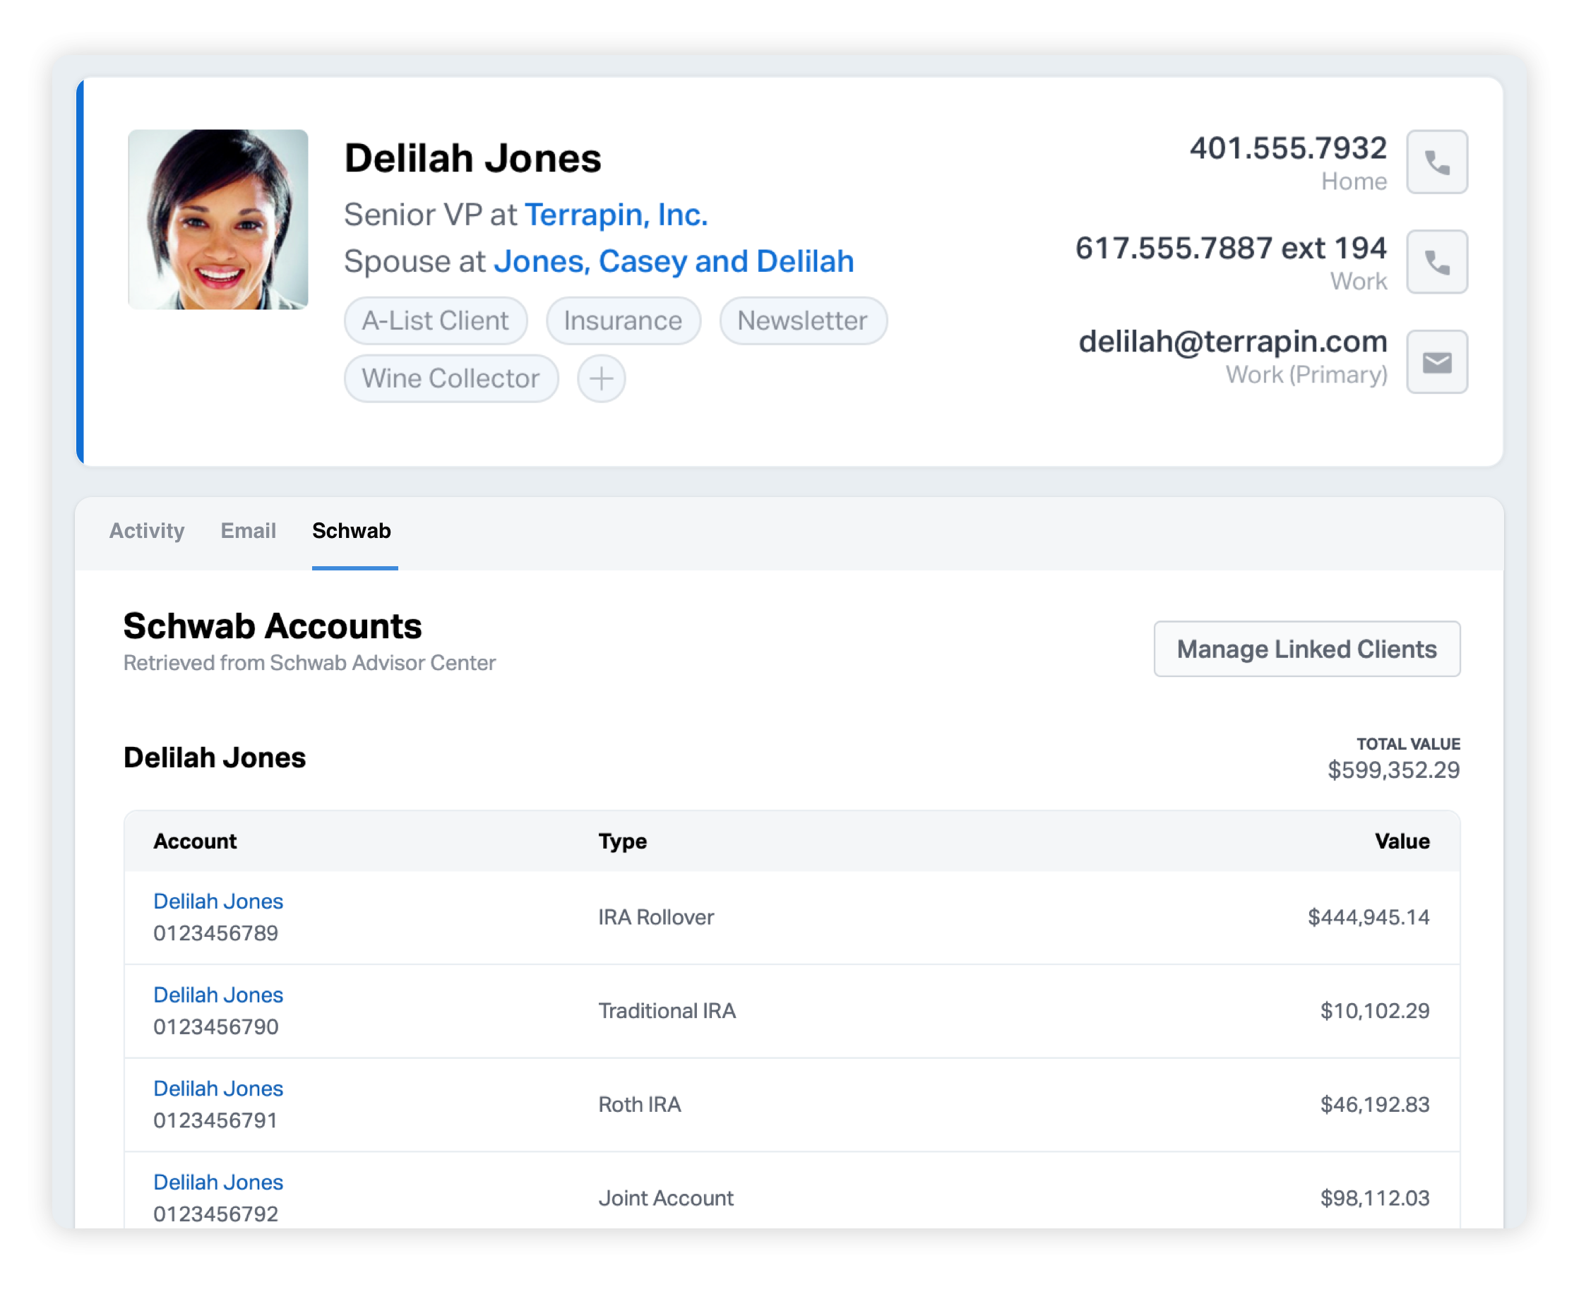The image size is (1586, 1299).
Task: Click the total value $599,352.29
Action: tap(1393, 770)
